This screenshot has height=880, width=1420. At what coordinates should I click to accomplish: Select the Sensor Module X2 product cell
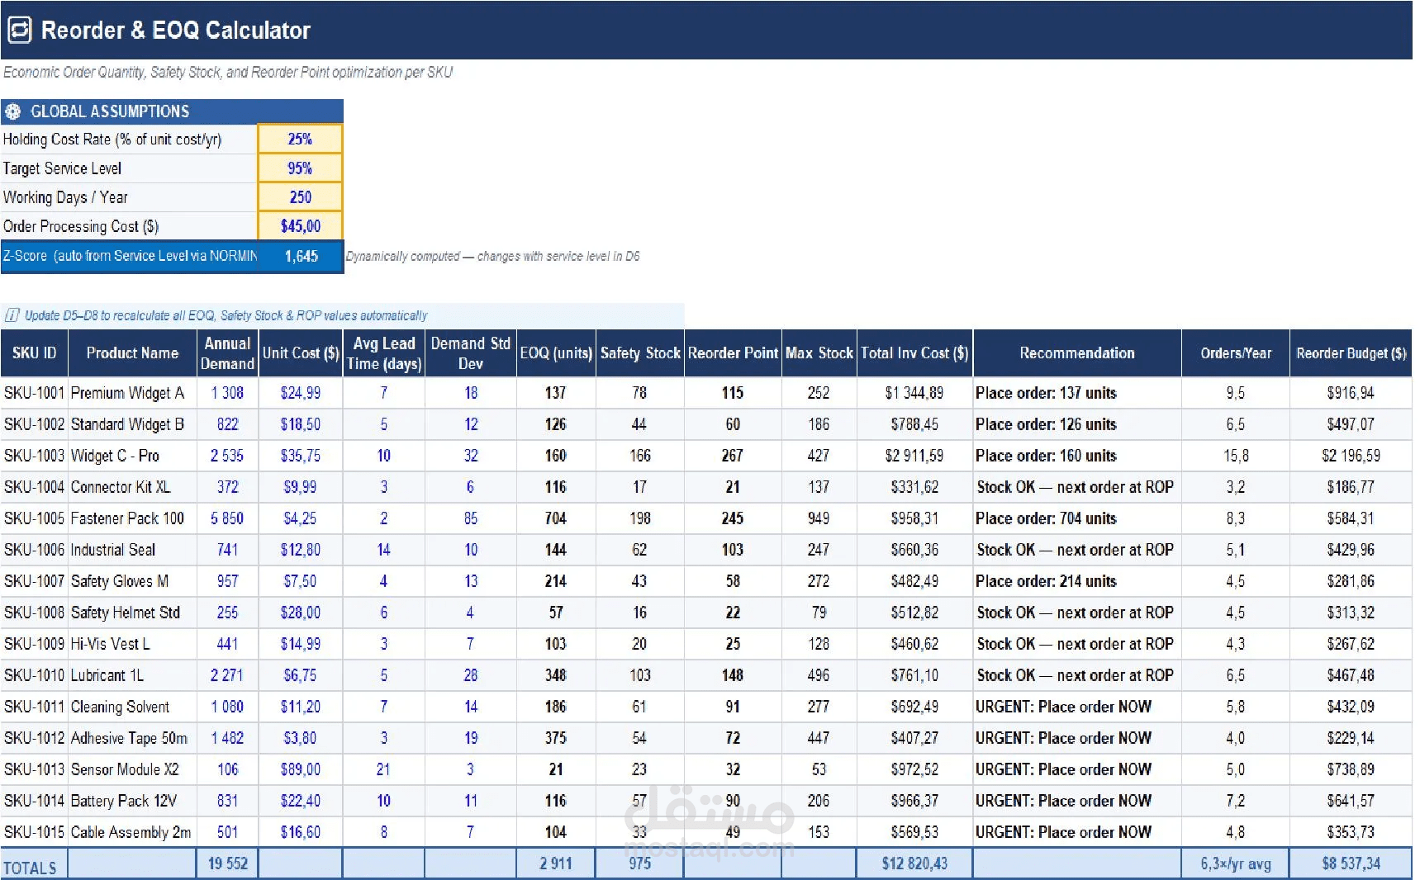point(132,769)
